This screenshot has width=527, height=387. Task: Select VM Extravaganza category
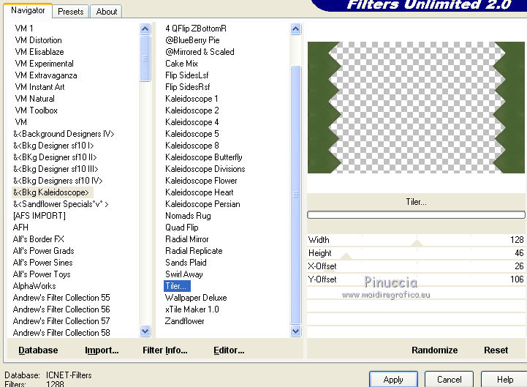coord(46,75)
